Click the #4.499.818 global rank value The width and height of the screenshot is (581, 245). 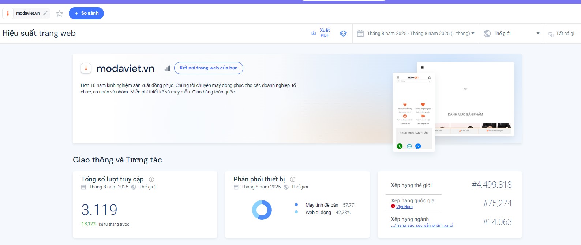[492, 185]
